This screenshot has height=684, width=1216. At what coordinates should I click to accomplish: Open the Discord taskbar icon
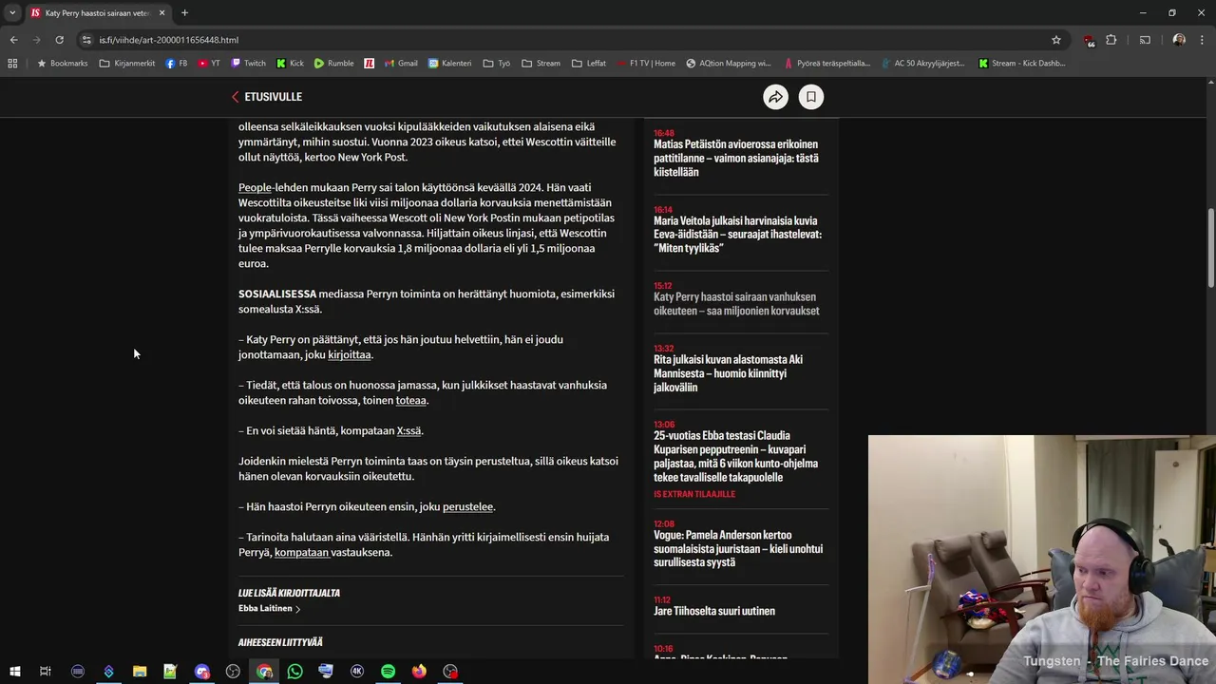[x=201, y=672]
